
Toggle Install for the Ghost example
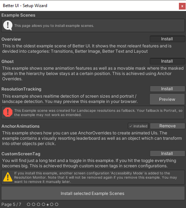click(x=167, y=61)
